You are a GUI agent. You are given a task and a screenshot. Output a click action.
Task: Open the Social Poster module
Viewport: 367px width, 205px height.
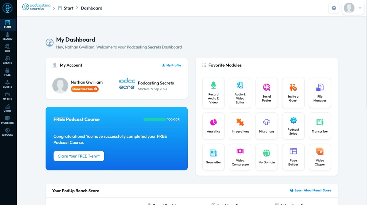pyautogui.click(x=267, y=93)
